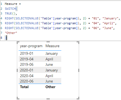The height and width of the screenshot is (100, 121).
Task: Click the bottom-right visual resize handle
Action: (x=78, y=98)
